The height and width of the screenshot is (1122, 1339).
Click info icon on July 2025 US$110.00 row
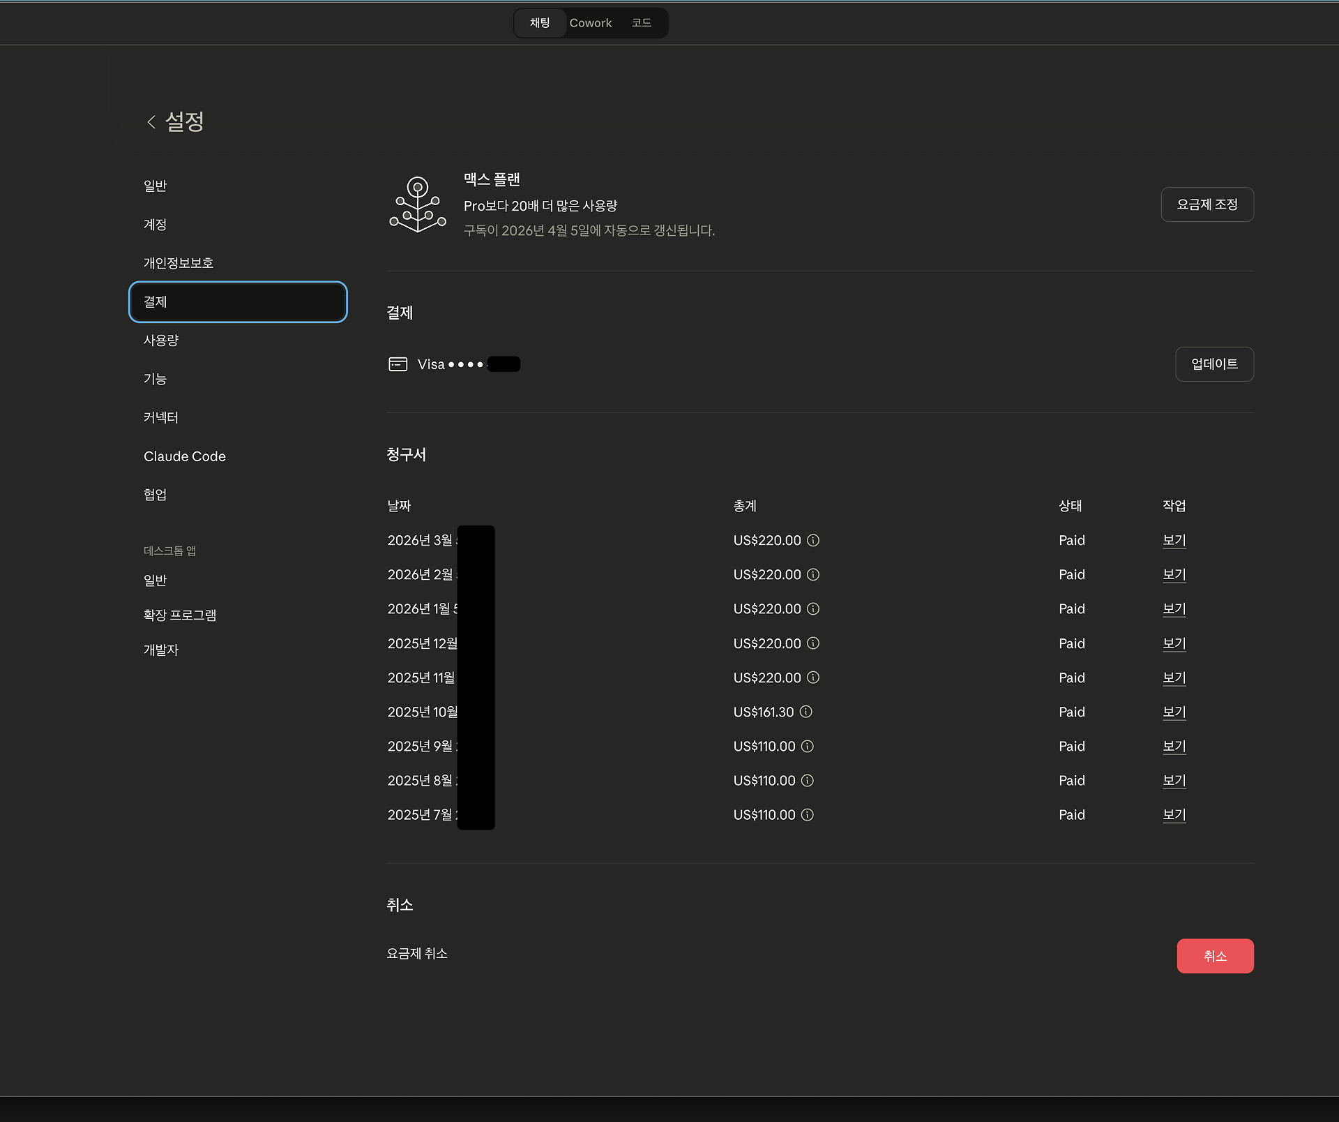[808, 815]
